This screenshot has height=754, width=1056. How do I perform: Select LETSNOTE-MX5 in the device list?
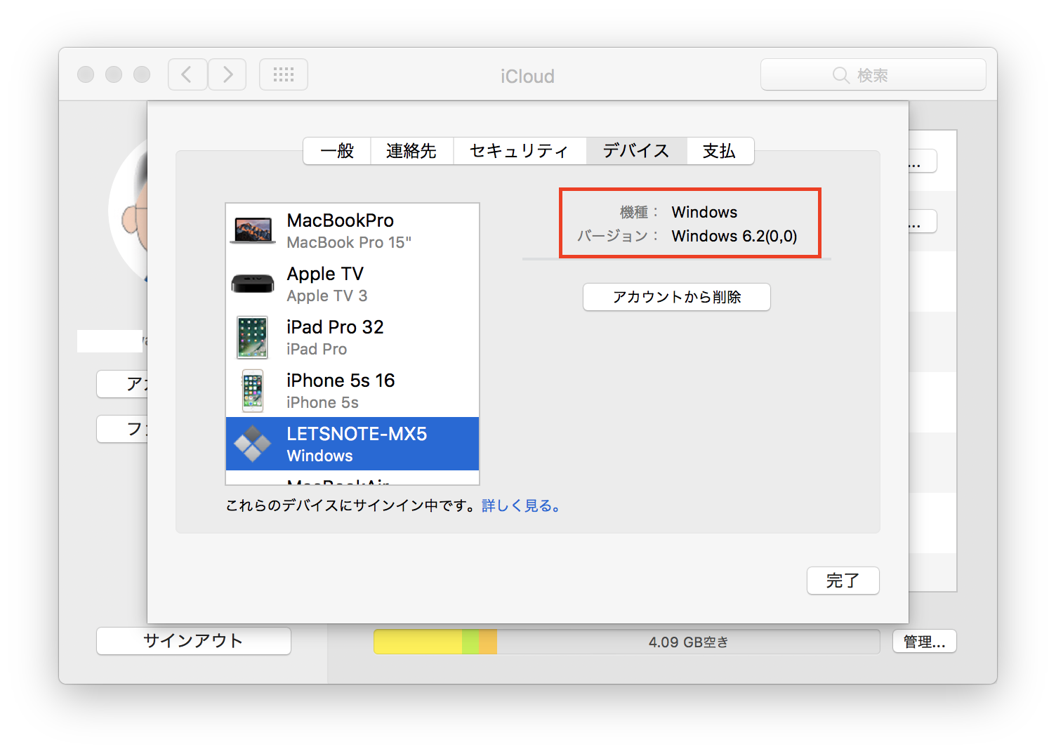pyautogui.click(x=352, y=444)
